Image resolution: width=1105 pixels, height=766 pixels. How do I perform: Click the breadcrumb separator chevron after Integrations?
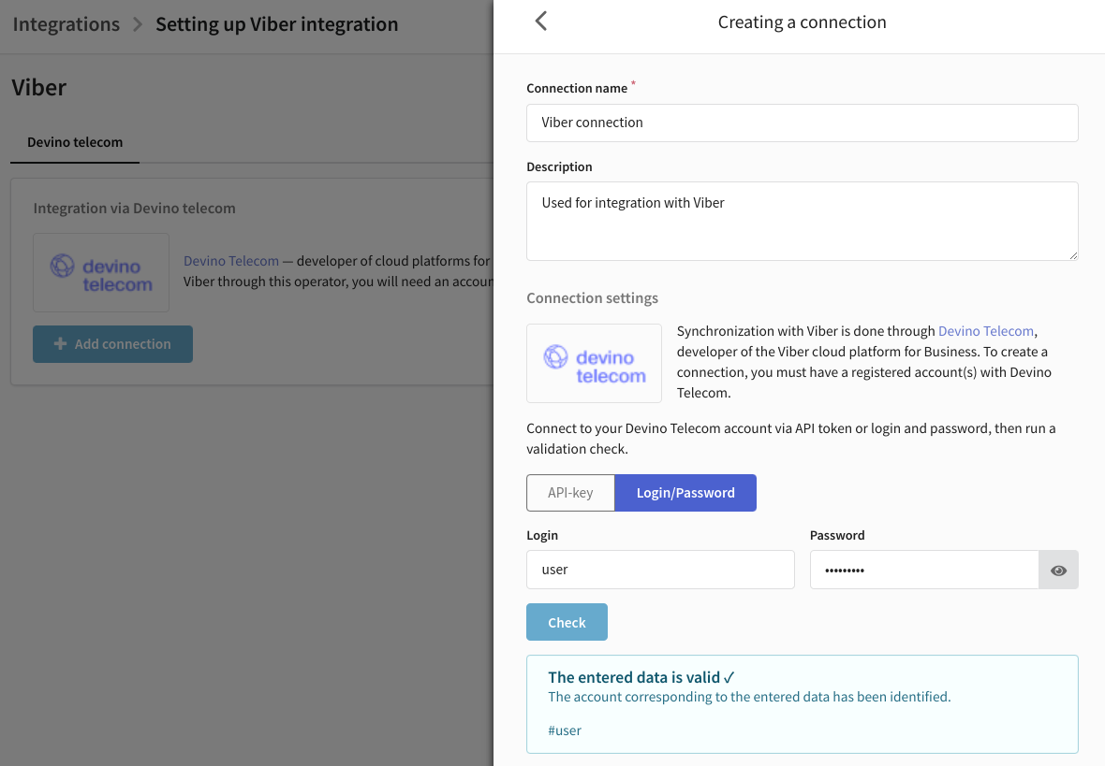click(x=139, y=24)
